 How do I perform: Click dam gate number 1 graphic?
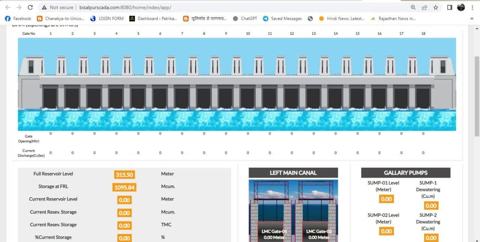[50, 98]
